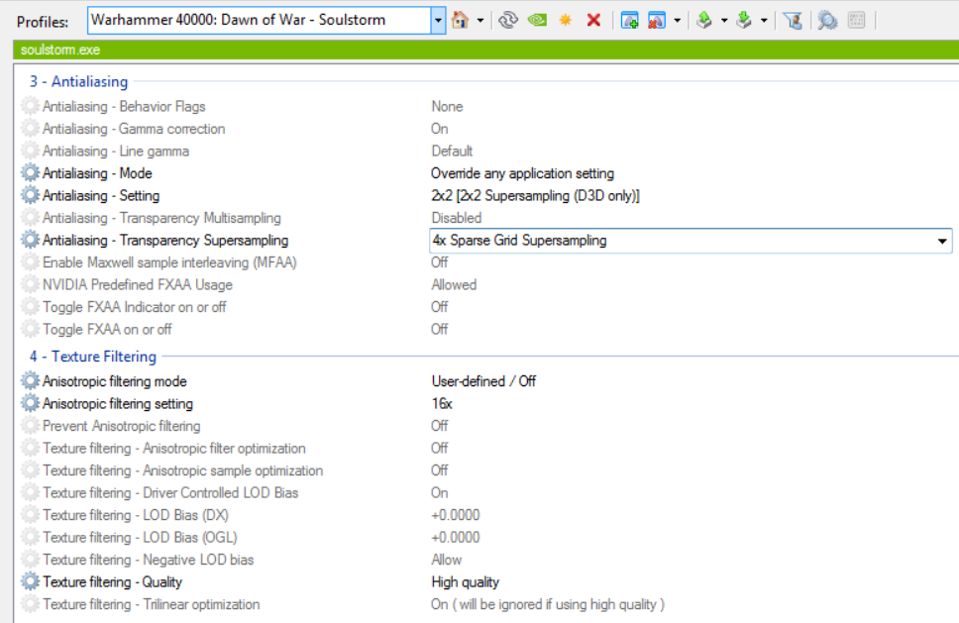Click 'Disabled' Transparency Multisampling value
Image resolution: width=959 pixels, height=623 pixels.
(457, 218)
